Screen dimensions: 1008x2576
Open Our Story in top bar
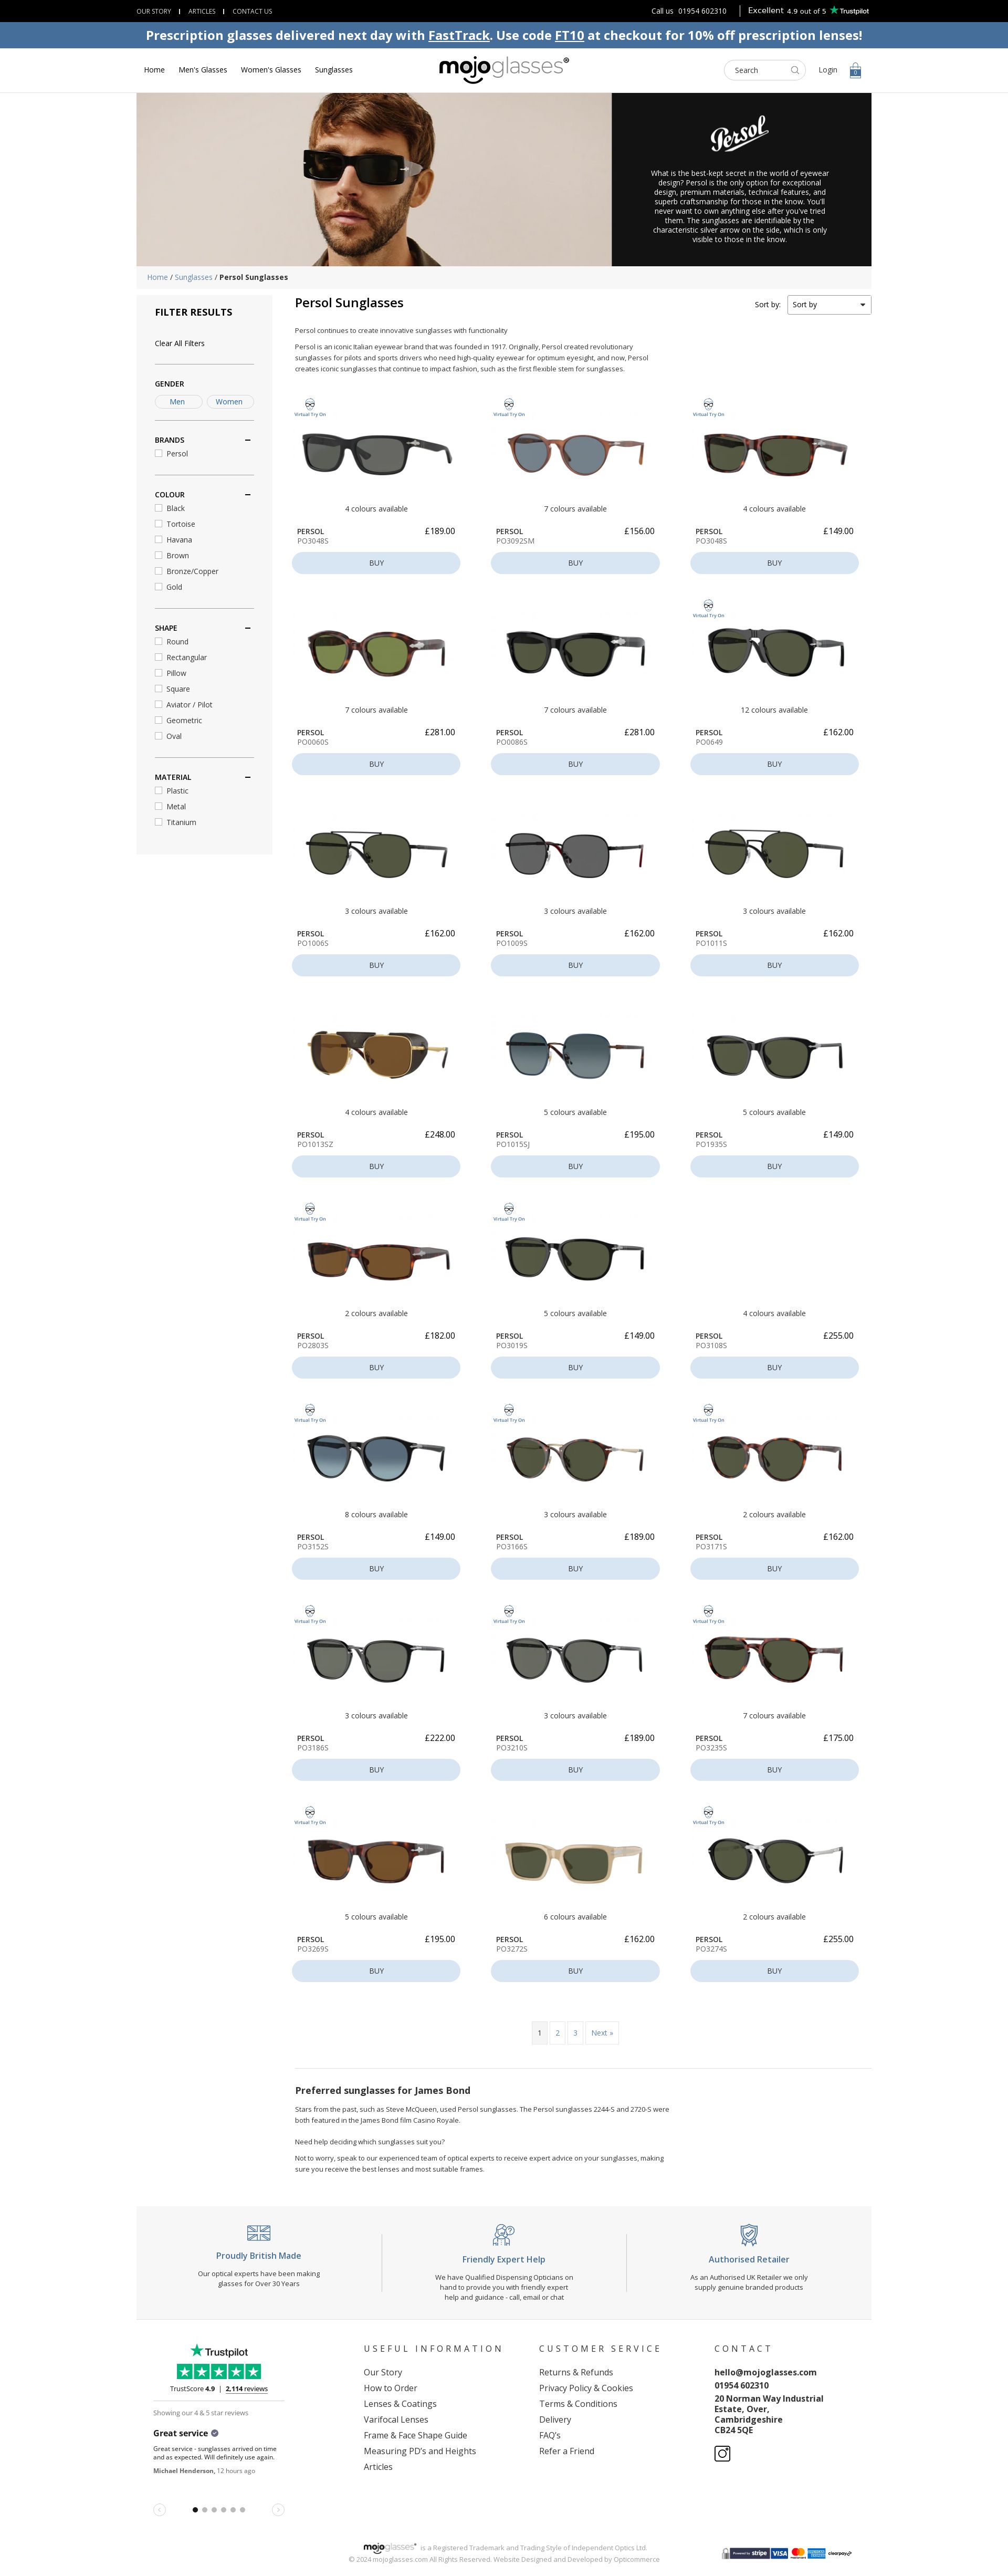point(154,11)
